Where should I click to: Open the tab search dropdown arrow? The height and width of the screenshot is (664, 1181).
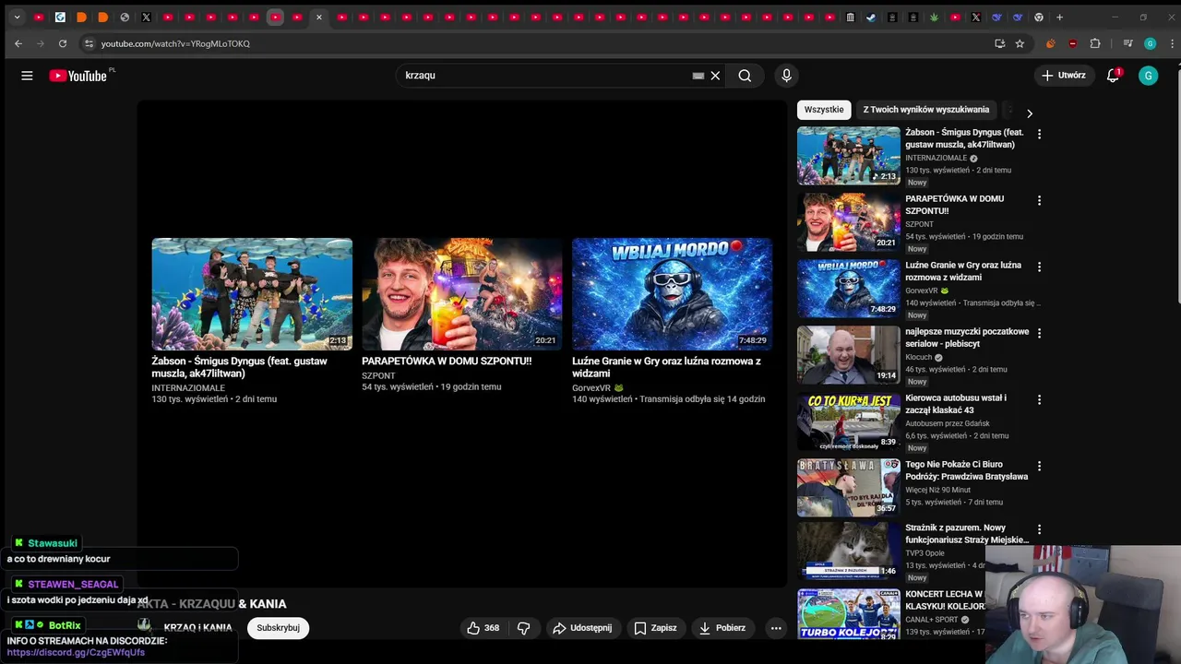[17, 17]
